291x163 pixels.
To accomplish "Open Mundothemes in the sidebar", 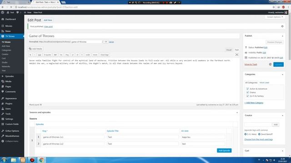I will pyautogui.click(x=12, y=136).
